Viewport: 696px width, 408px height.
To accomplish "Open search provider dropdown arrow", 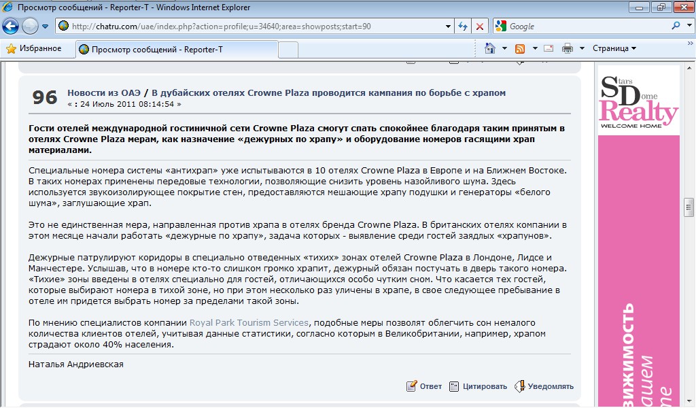I will coord(689,26).
